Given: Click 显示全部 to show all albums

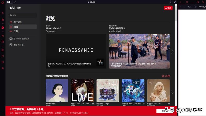Looking at the screenshot, I should [x=166, y=76].
